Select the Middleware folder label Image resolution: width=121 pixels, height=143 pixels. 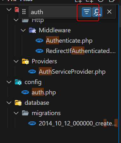click(55, 30)
